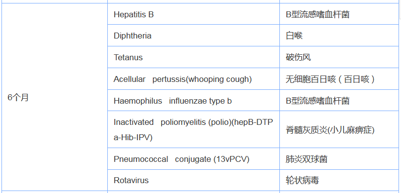Image resolution: width=401 pixels, height=193 pixels.
Task: Click the a-Hib-IPV) text line
Action: pos(133,137)
